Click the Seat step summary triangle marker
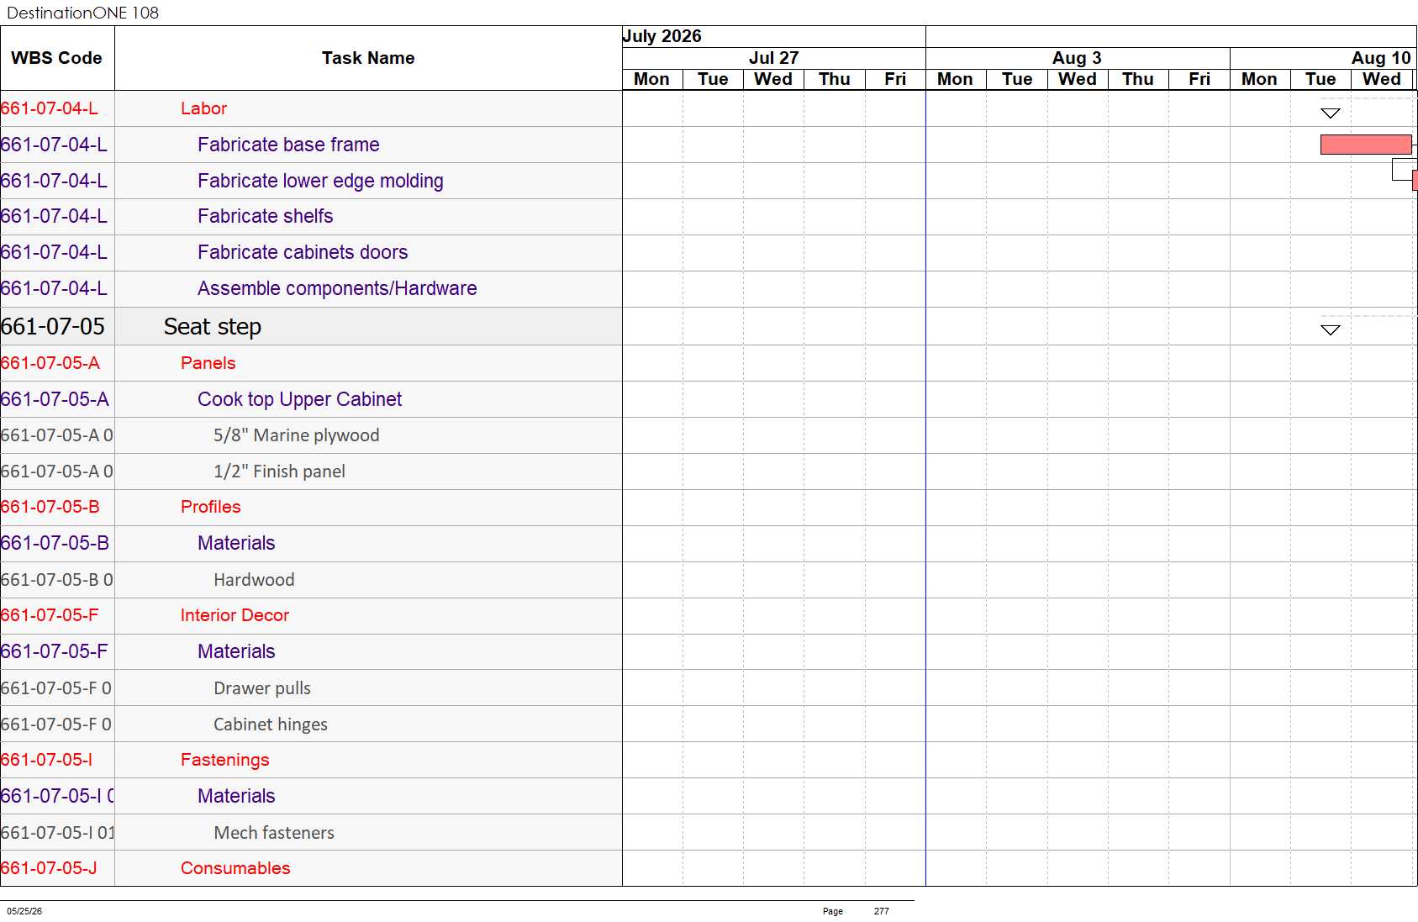The image size is (1418, 922). tap(1330, 330)
